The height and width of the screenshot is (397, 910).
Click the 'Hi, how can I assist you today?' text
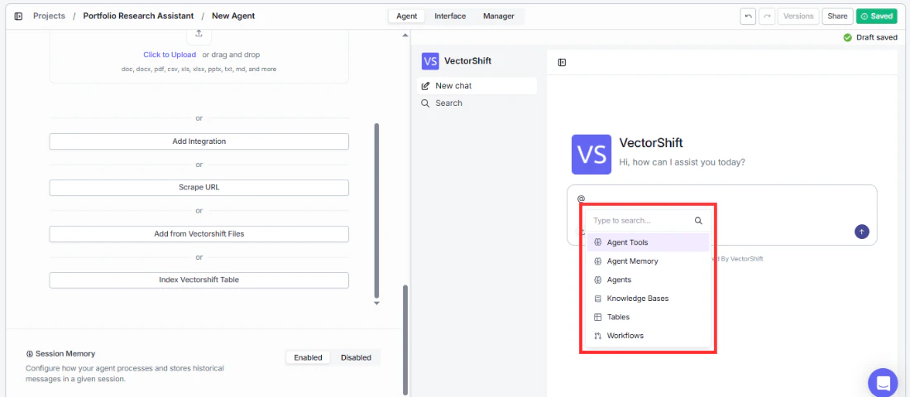click(x=682, y=162)
